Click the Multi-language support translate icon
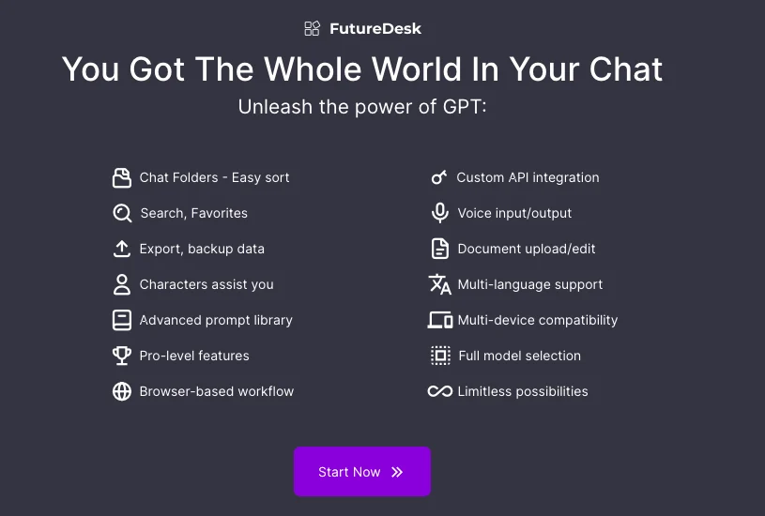The width and height of the screenshot is (765, 516). pos(439,284)
